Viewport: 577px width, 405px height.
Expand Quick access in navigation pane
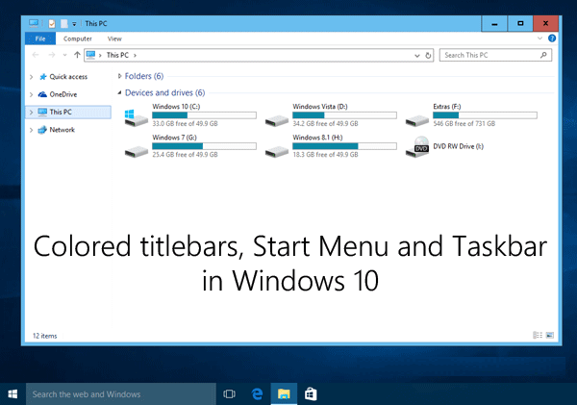[32, 77]
